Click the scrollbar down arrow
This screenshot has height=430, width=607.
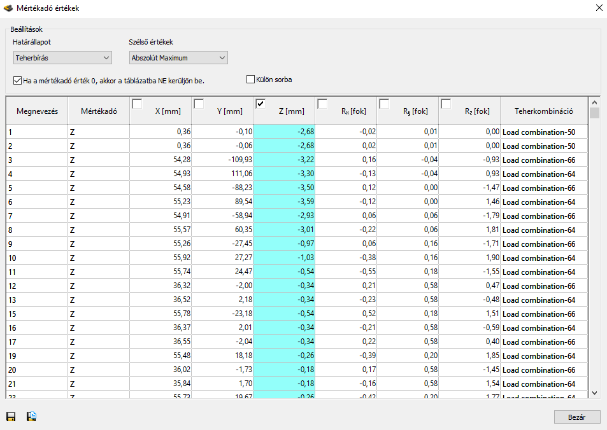pyautogui.click(x=595, y=393)
